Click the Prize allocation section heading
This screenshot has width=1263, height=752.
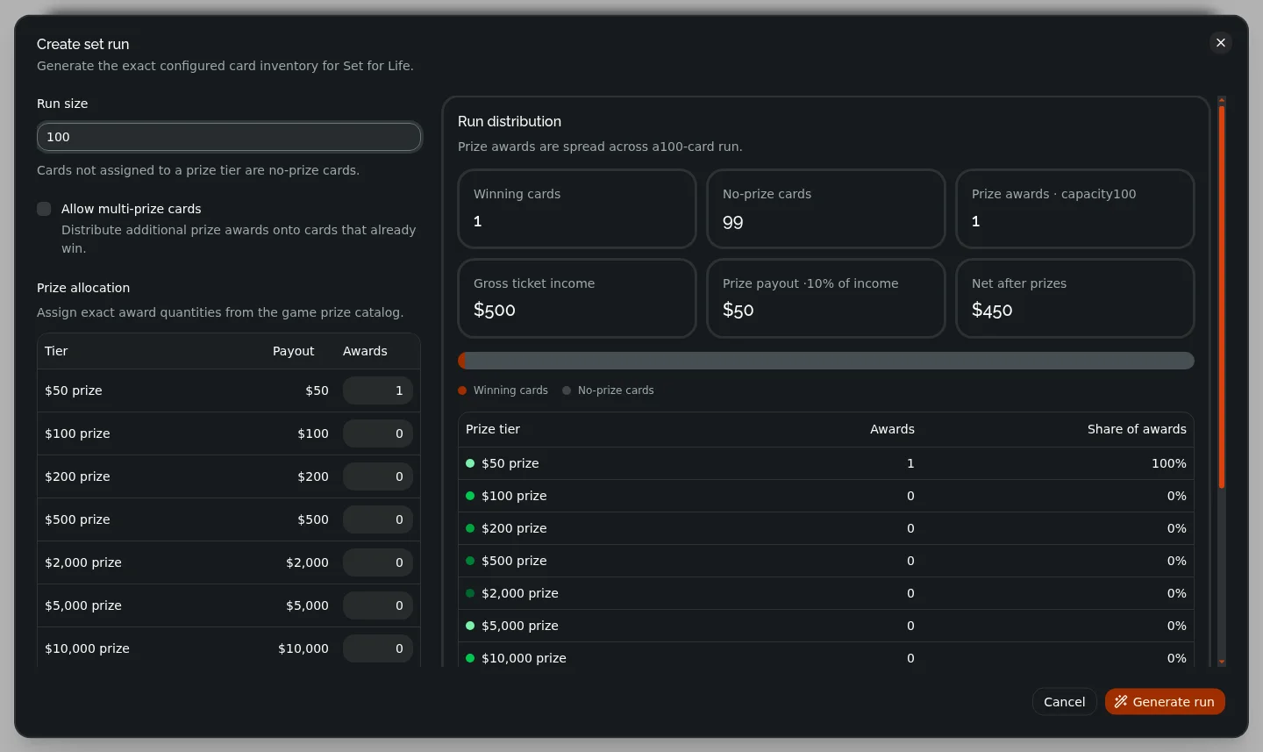coord(83,288)
